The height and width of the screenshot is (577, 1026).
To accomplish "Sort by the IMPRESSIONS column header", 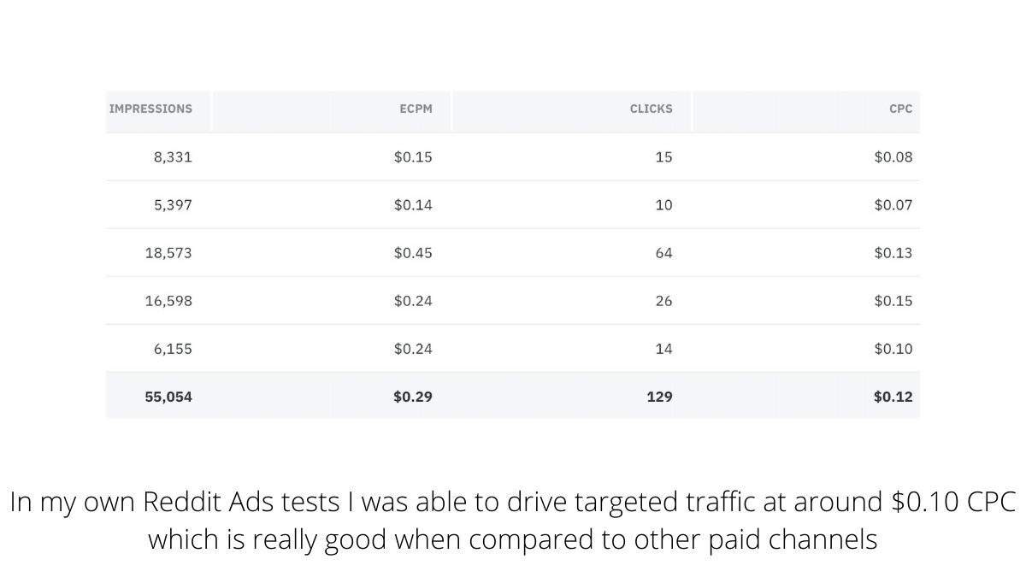I will 150,109.
